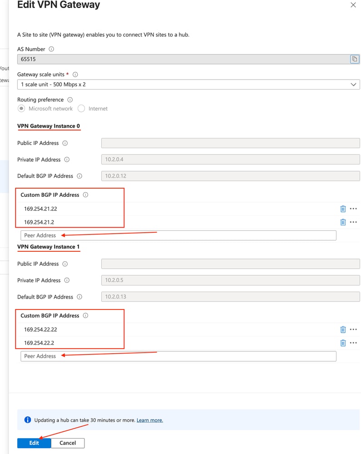Viewport: 361px width, 454px height.
Task: Click Instance 1 Public IP Address field
Action: [x=231, y=264]
